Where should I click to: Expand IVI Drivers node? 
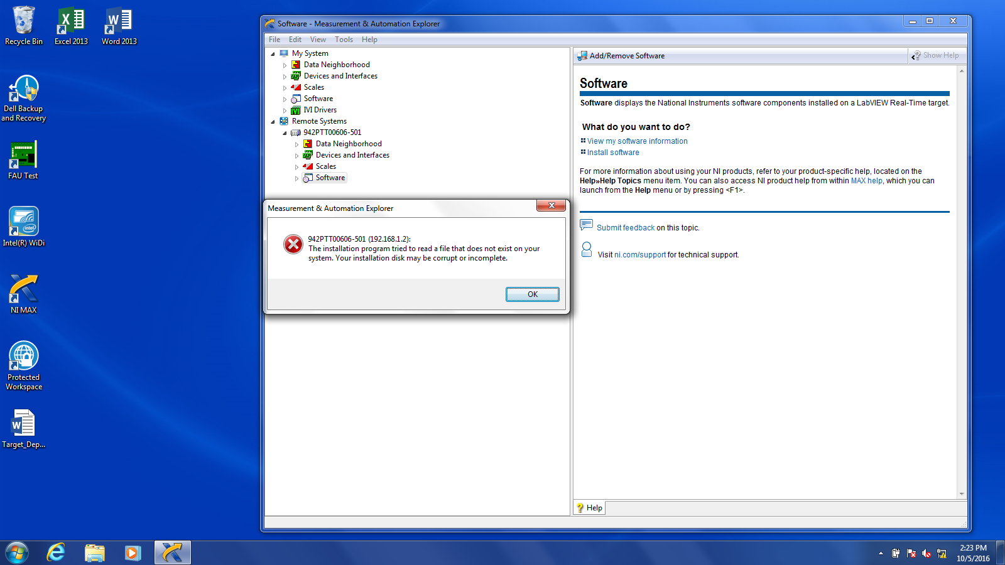click(x=285, y=110)
